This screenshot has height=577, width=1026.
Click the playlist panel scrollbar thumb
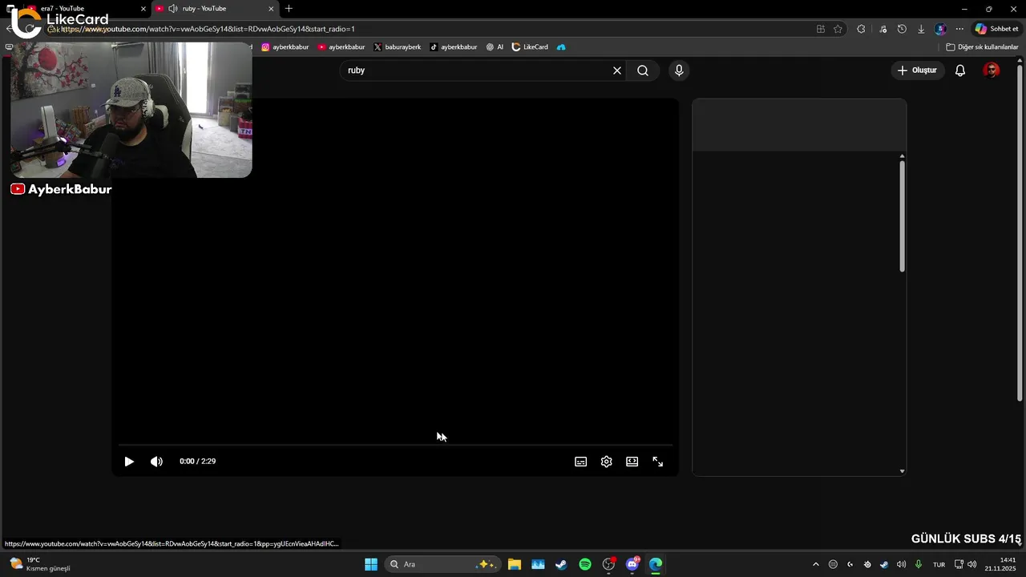(x=902, y=216)
